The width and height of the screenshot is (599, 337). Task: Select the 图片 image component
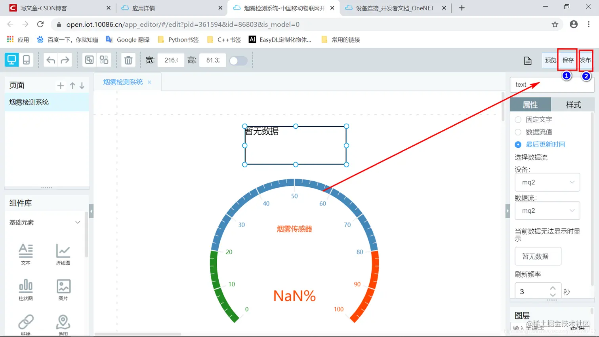(x=63, y=290)
